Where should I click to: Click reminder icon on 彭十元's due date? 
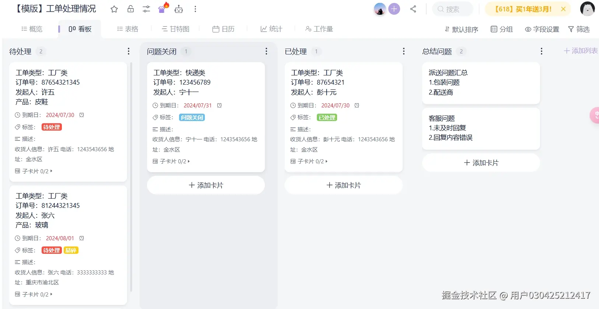tap(357, 106)
